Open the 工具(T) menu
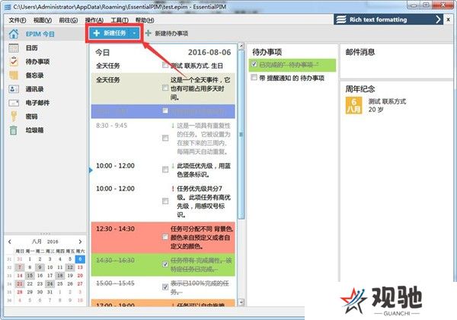This screenshot has height=320, width=457. [120, 20]
